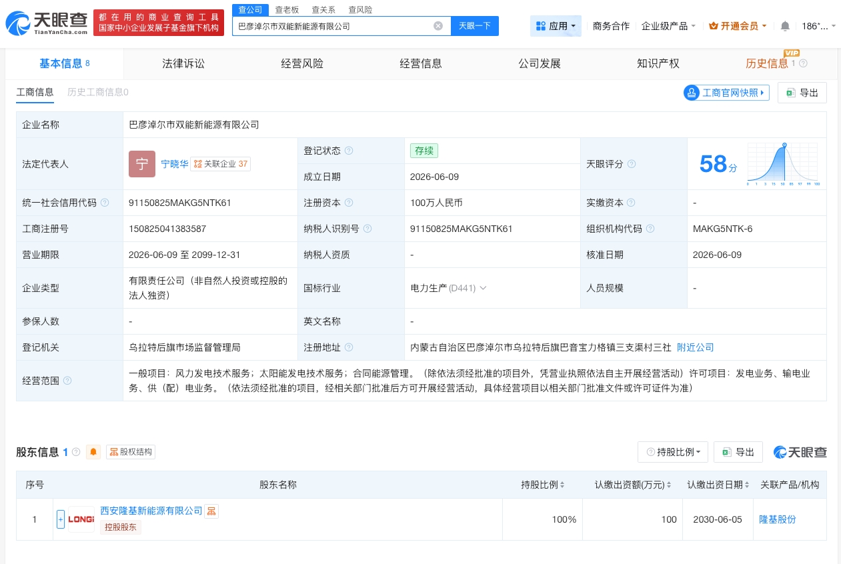This screenshot has height=564, width=841.
Task: Open the 开通会员 dropdown
Action: click(738, 26)
